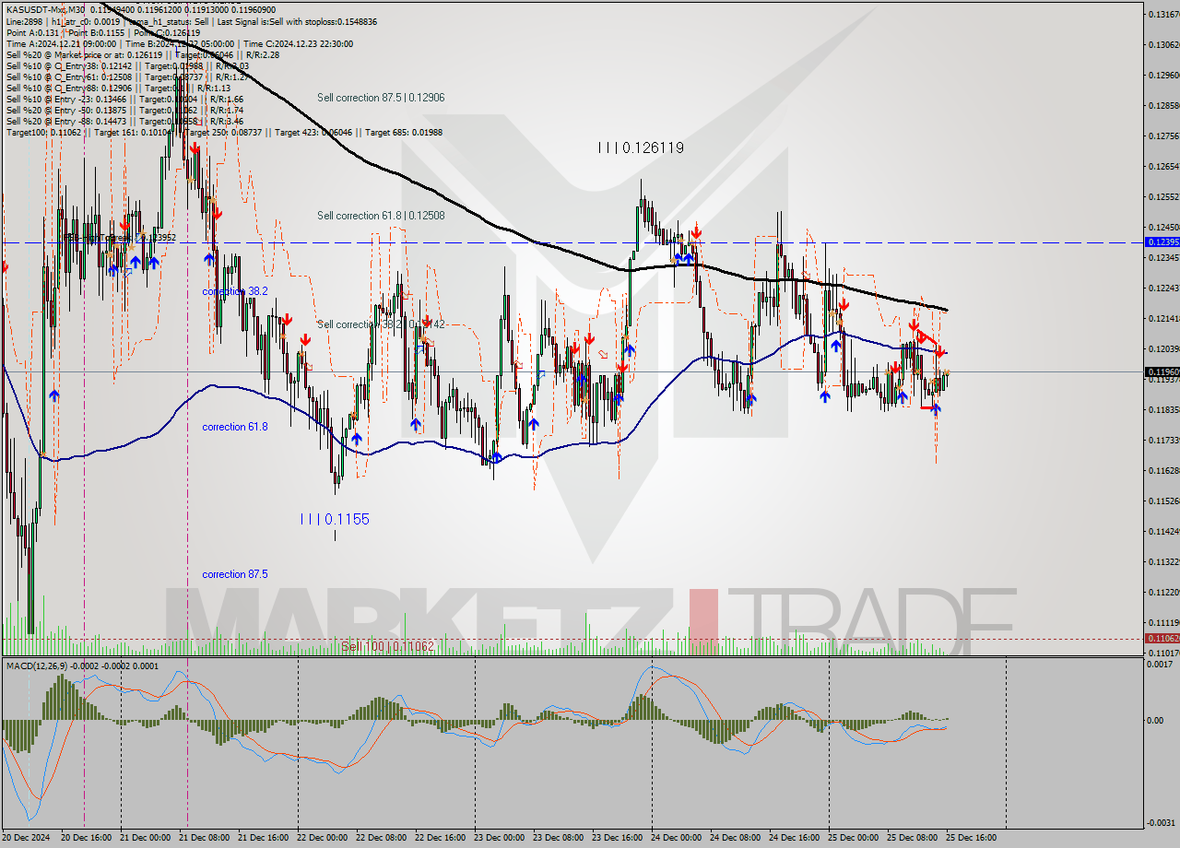Click the '21 Dec 16:00' time axis label
The width and height of the screenshot is (1180, 848).
coord(263,838)
